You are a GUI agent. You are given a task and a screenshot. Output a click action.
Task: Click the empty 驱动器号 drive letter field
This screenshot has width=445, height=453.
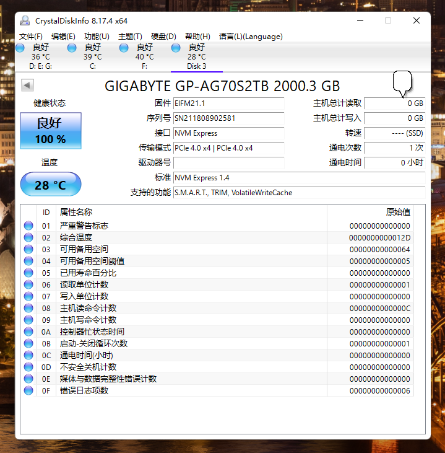pyautogui.click(x=228, y=162)
